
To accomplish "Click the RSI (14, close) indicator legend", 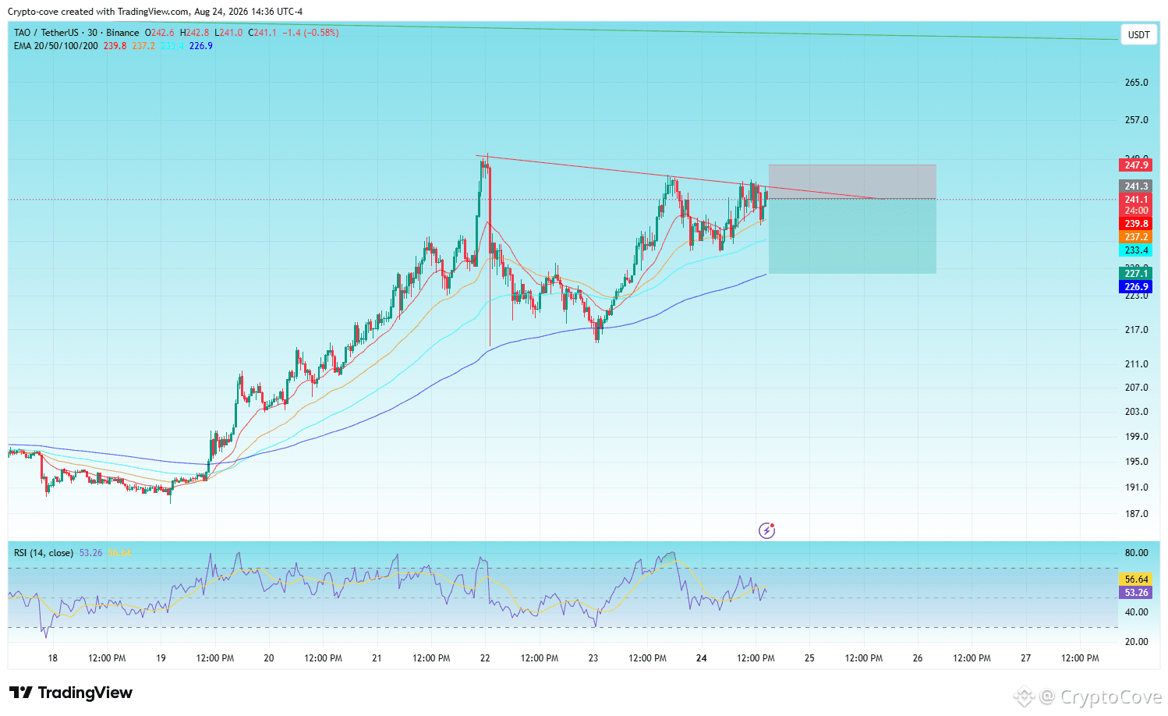I will 44,553.
